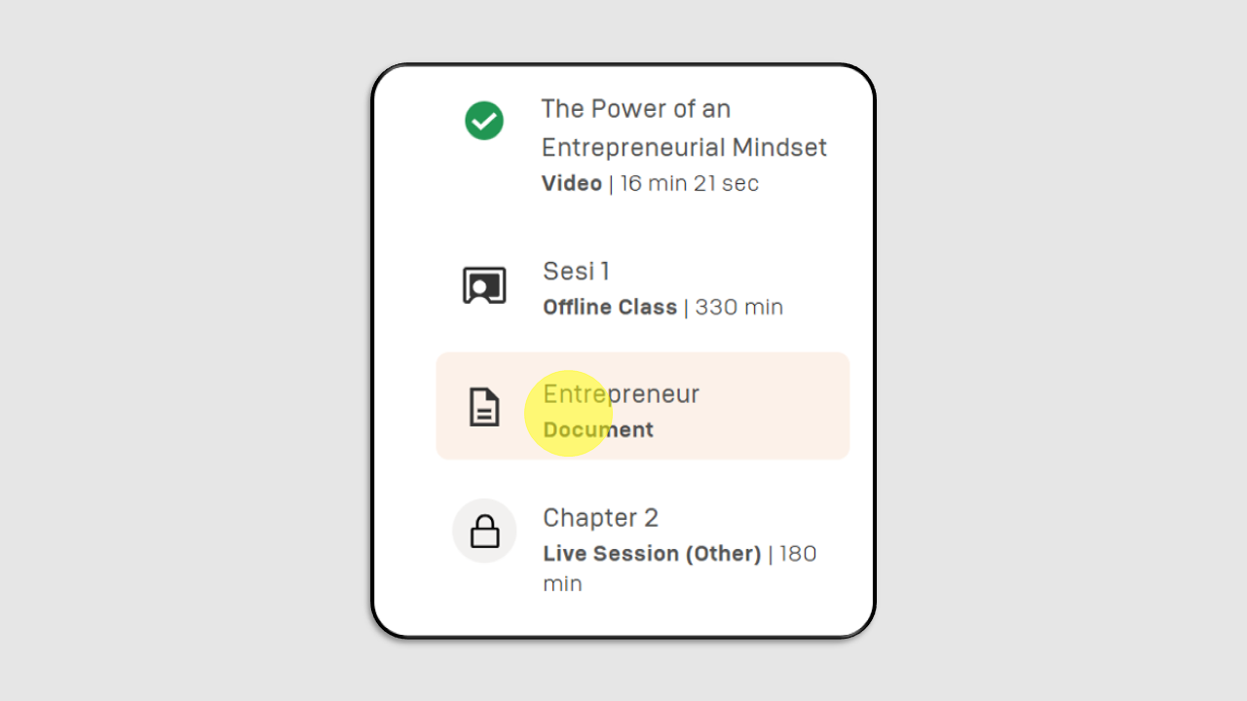Screen dimensions: 1247x701
Task: Open the Sesi 1 lesson
Action: click(577, 271)
